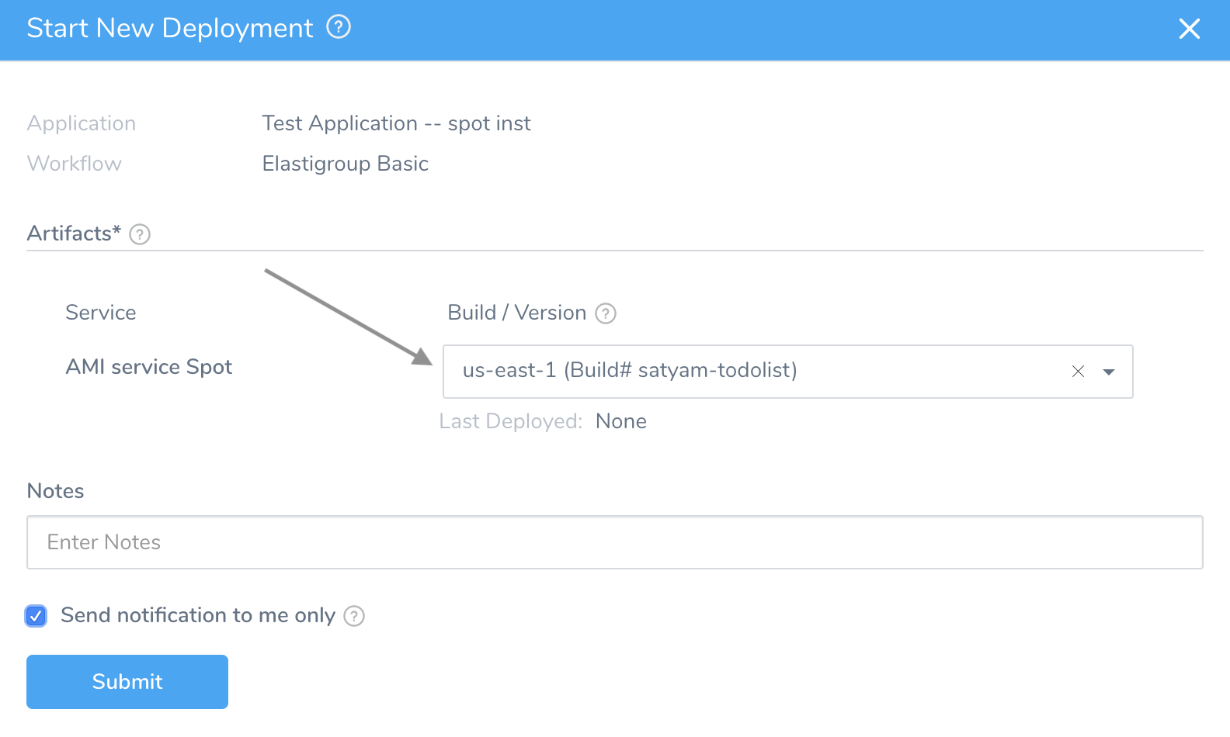
Task: Expand the Build / Version dropdown arrow
Action: tap(1109, 372)
